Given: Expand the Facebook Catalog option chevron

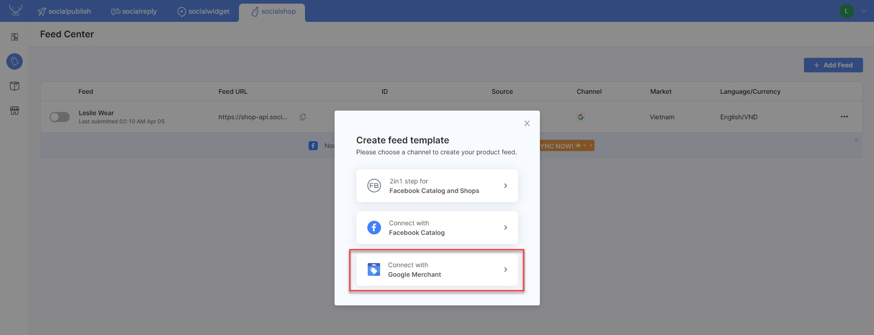Looking at the screenshot, I should [505, 228].
